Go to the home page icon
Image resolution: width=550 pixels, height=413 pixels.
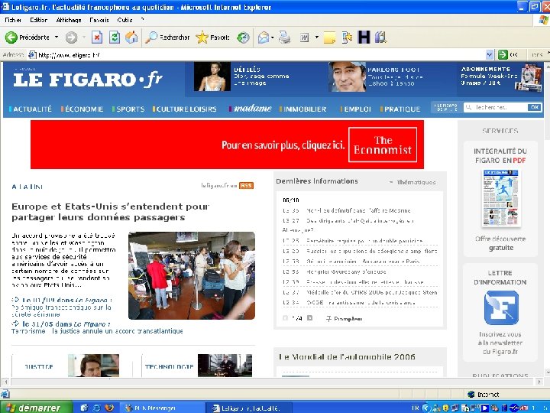[x=131, y=37]
